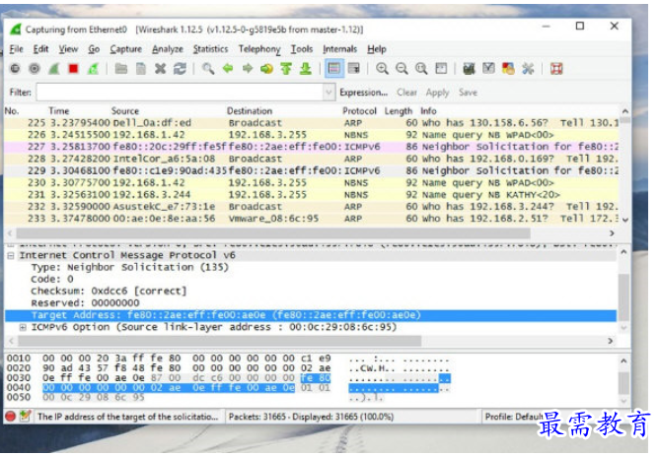Save this capture file icon
659x455 pixels.
tap(141, 68)
